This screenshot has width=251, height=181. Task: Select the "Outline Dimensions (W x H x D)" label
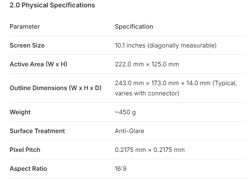(x=56, y=88)
